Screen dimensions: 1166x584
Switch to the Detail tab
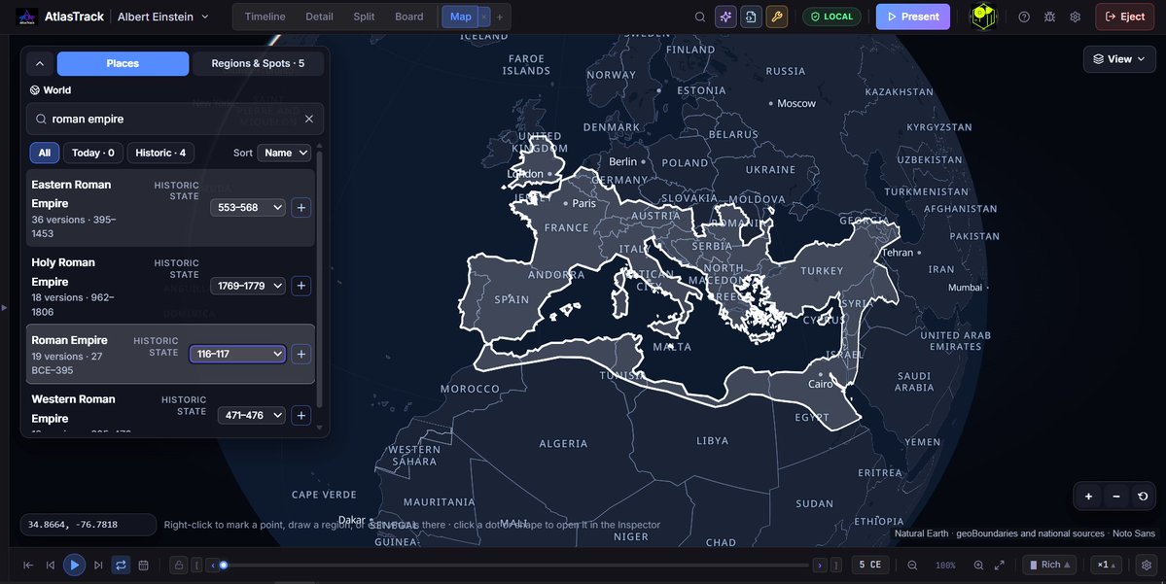point(319,17)
